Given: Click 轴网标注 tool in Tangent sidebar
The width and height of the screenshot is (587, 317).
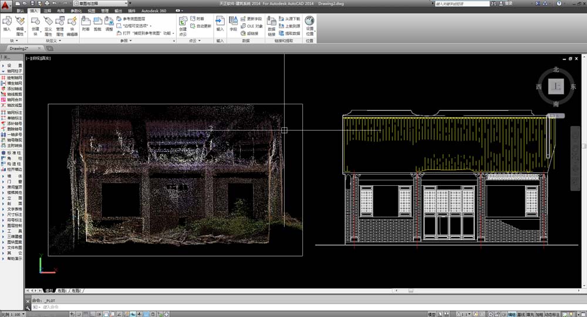Looking at the screenshot, I should 12,113.
